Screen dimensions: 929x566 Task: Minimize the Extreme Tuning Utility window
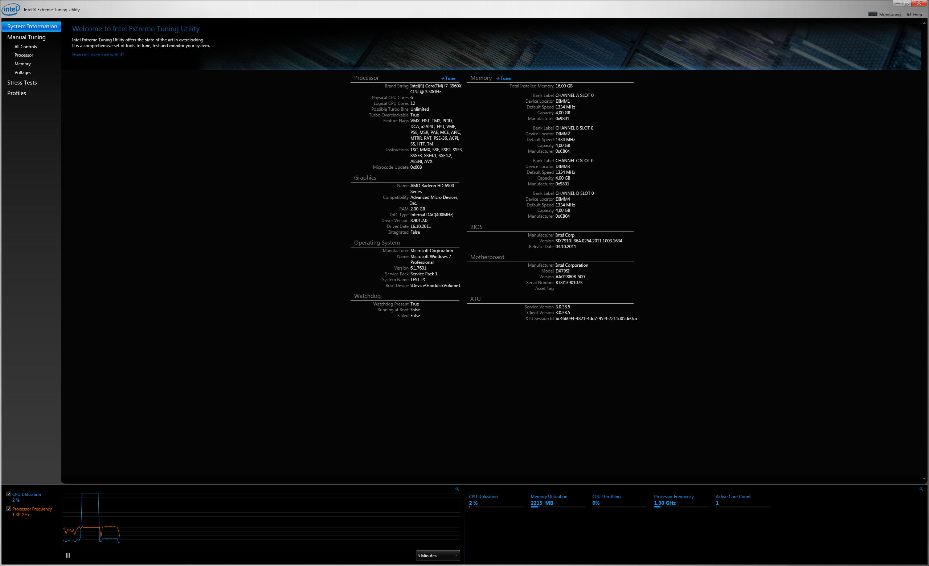(x=898, y=4)
